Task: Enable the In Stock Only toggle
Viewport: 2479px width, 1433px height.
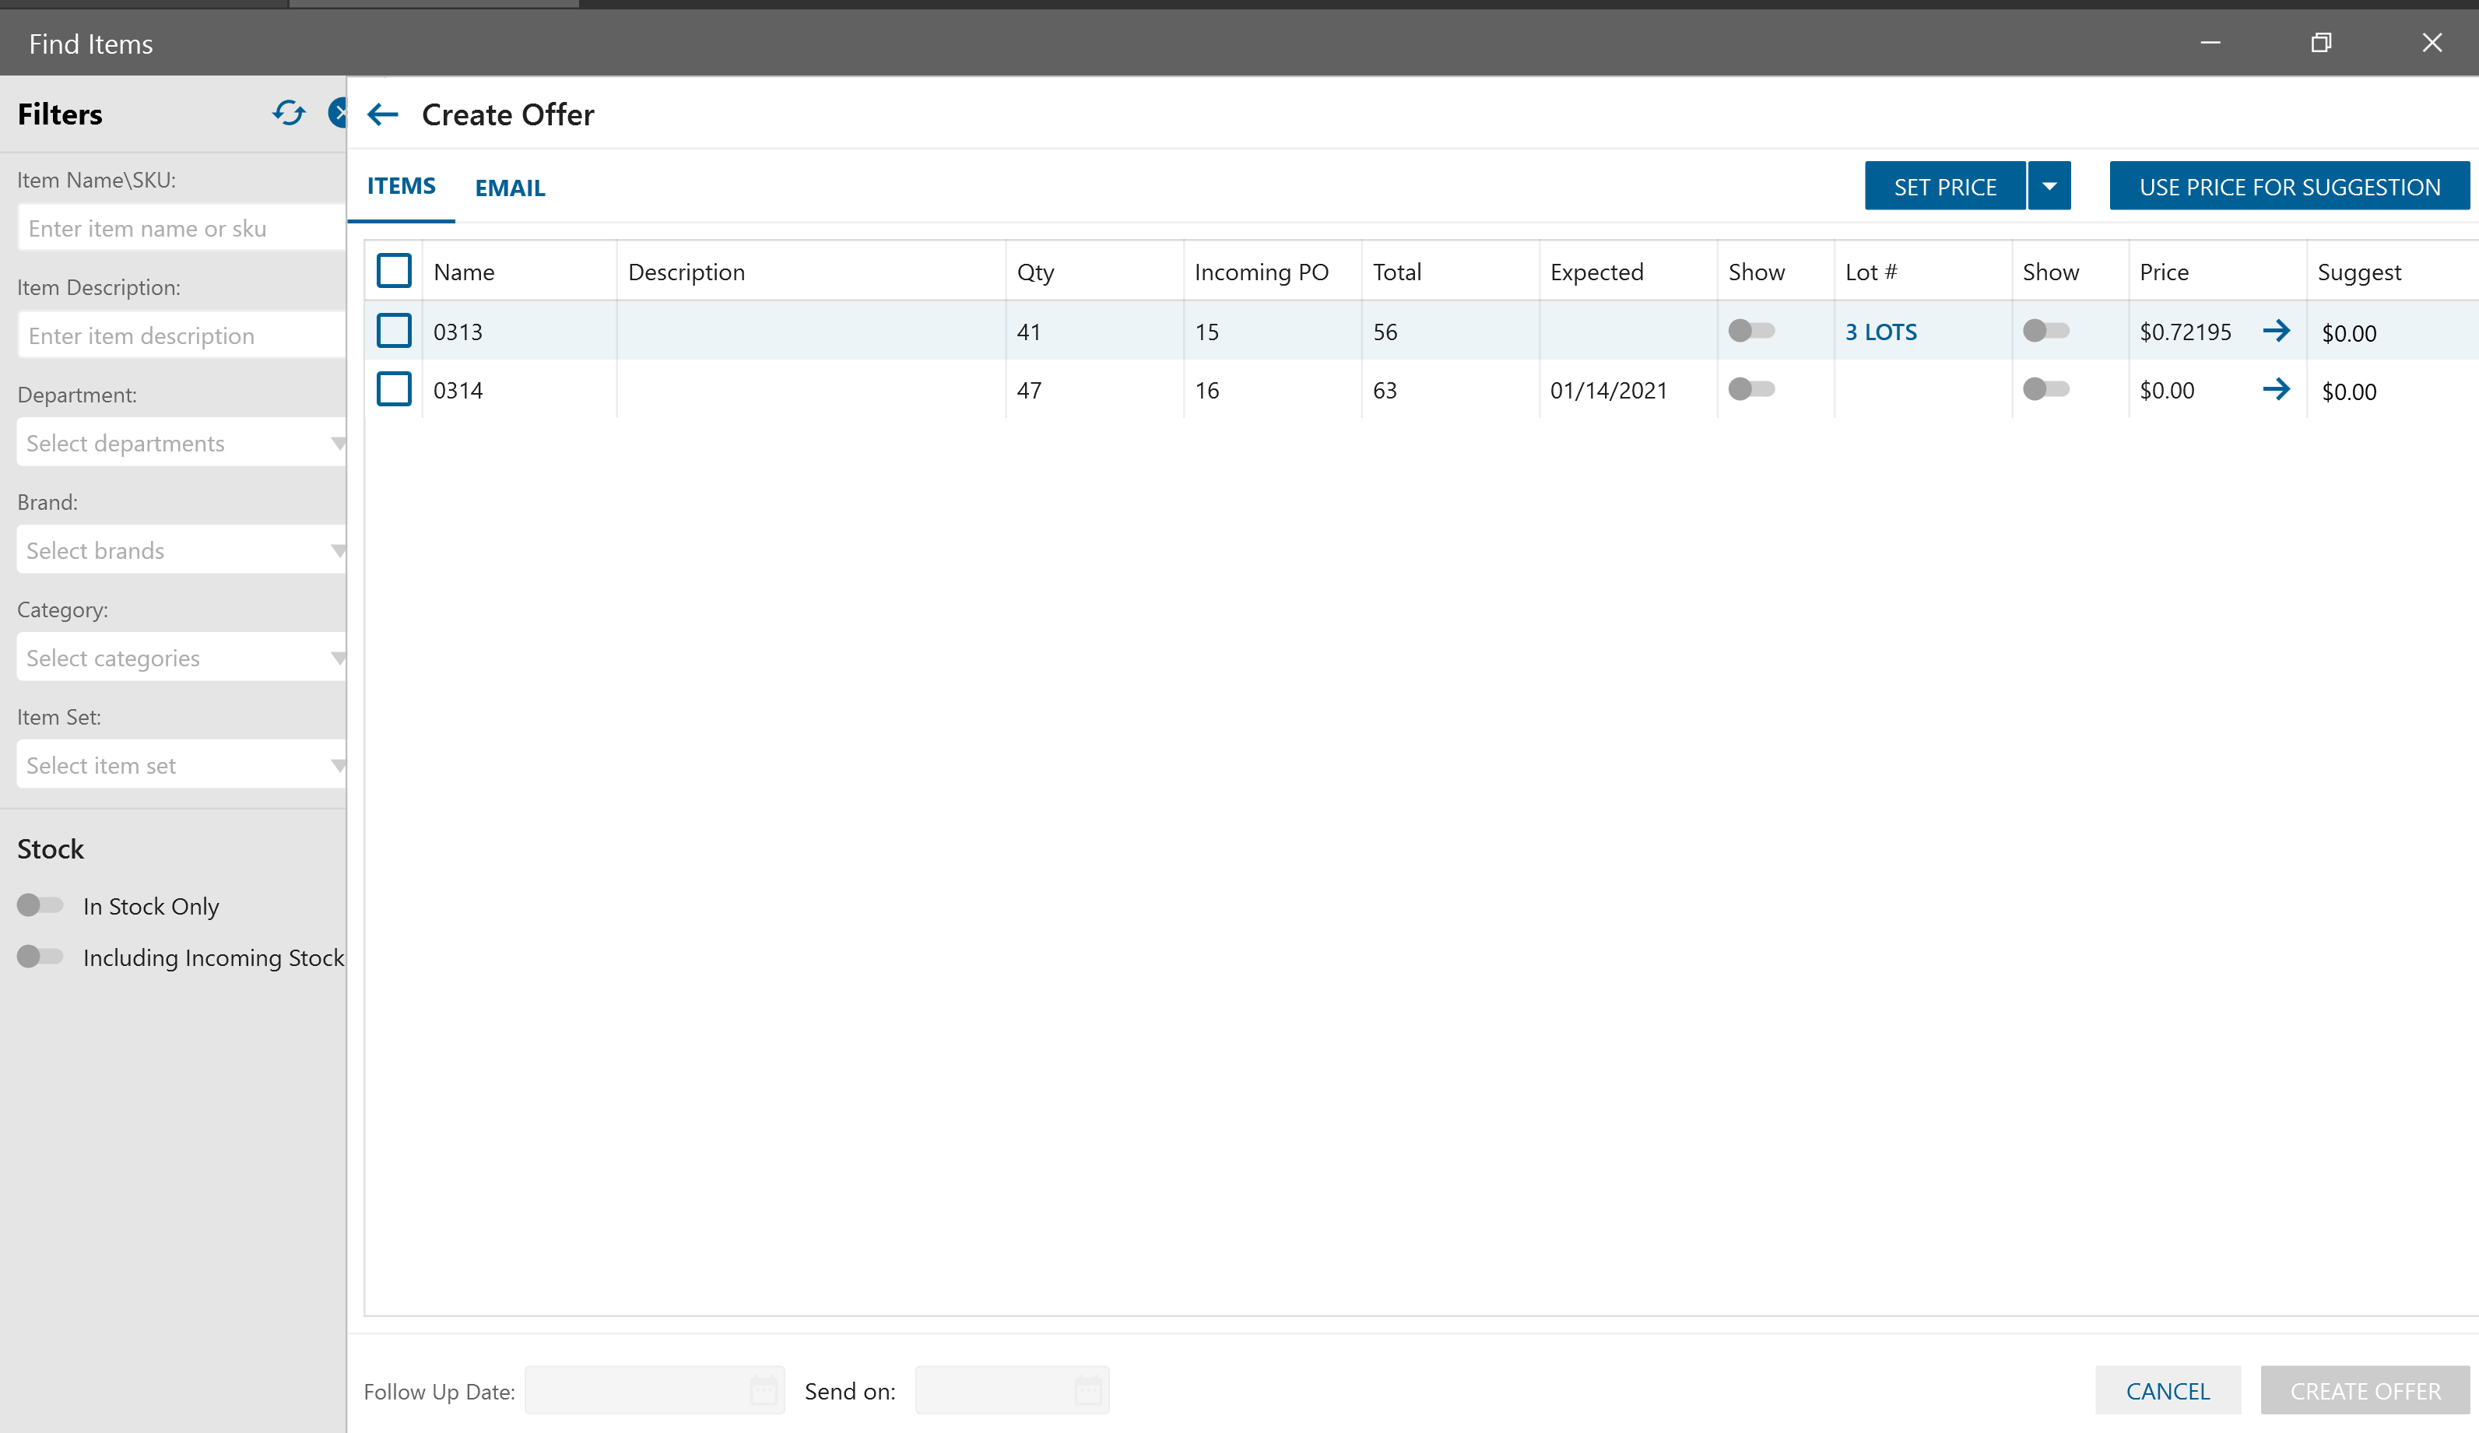Action: click(40, 904)
